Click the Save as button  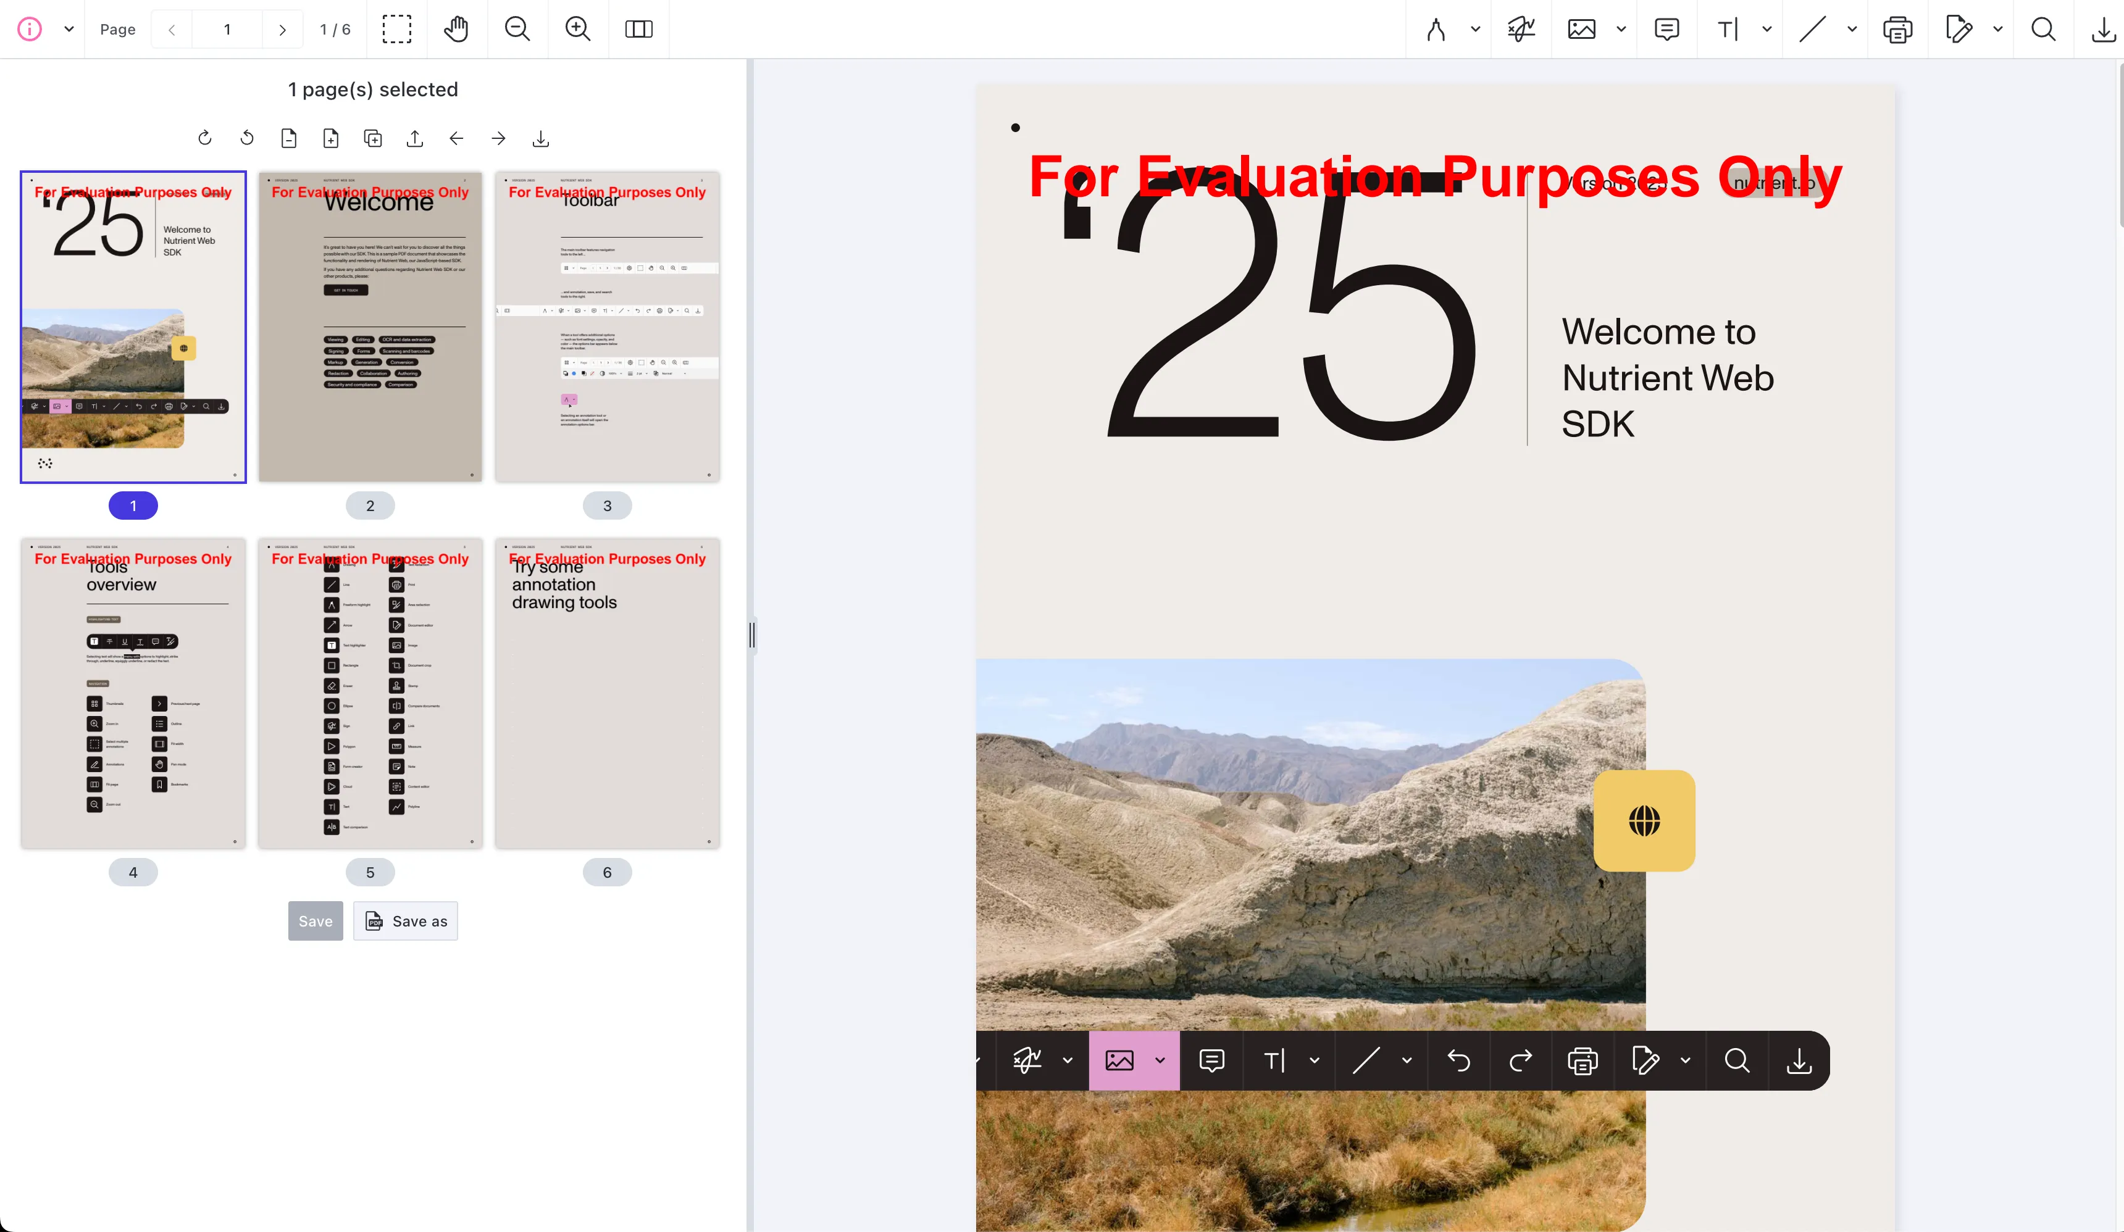click(x=406, y=921)
